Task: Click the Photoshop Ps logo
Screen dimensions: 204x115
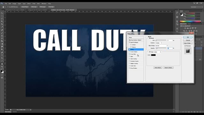Action: tap(2, 4)
